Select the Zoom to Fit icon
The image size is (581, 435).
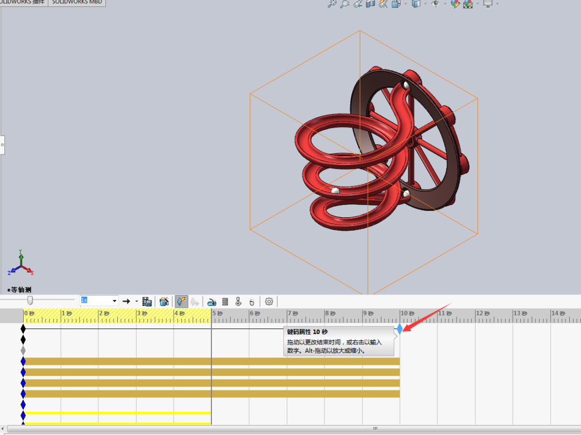coord(331,4)
